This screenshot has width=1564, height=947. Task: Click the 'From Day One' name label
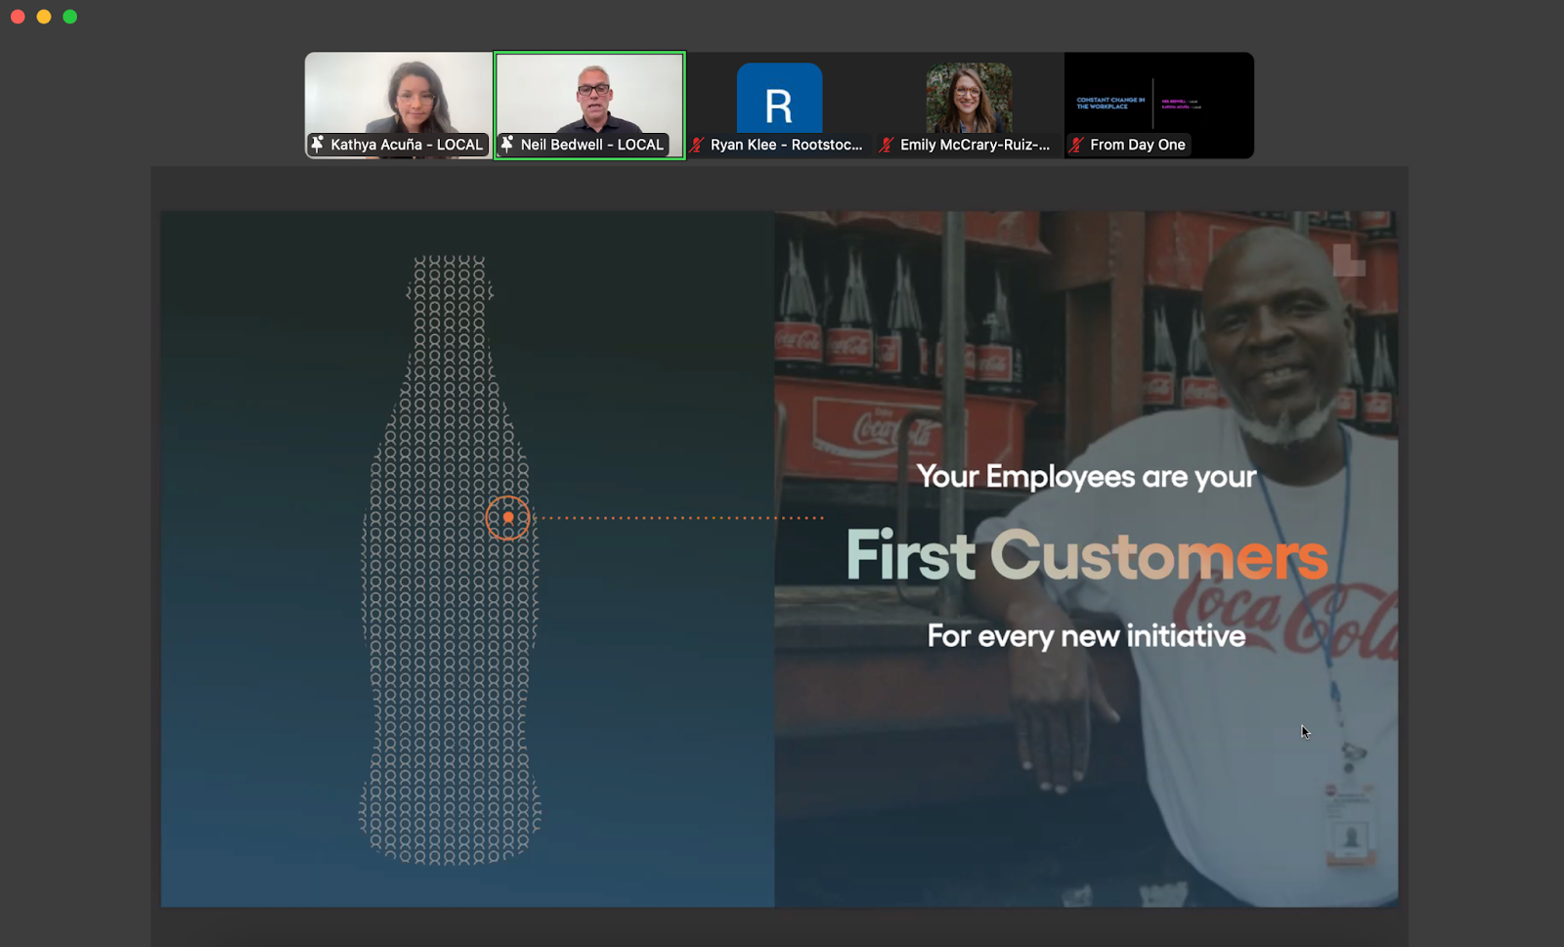pos(1138,145)
